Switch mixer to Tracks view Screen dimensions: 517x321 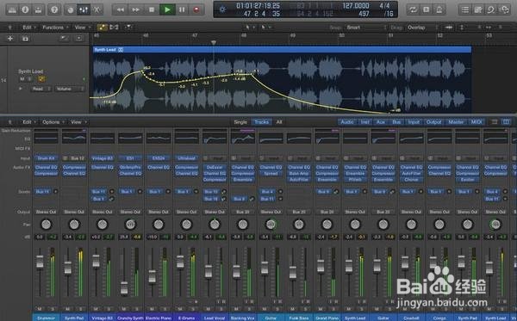point(261,122)
